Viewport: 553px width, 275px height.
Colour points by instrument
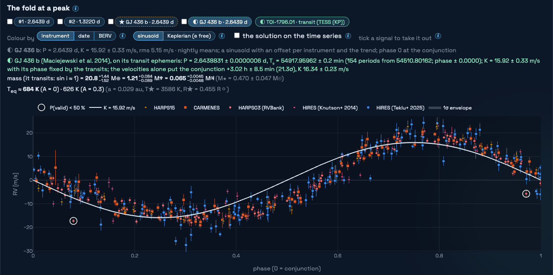[56, 36]
